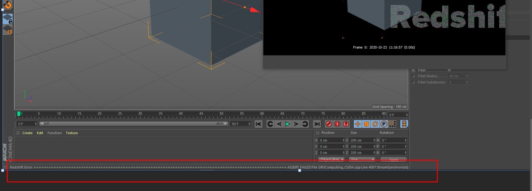
Task: Click Size Z 200 cm field
Action: 362,153
